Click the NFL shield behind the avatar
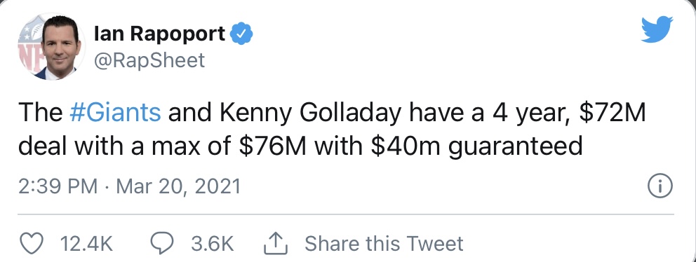The image size is (696, 262). point(30,49)
